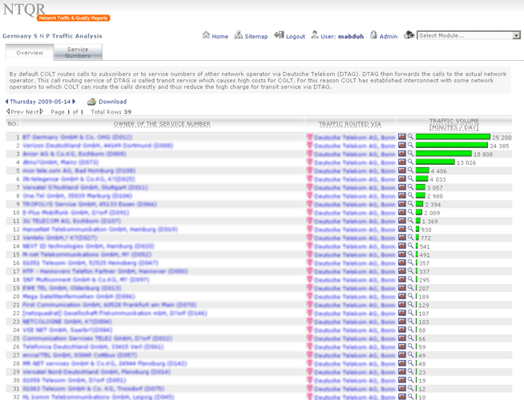Image resolution: width=524 pixels, height=400 pixels.
Task: Click the Prev page link
Action: 16,112
